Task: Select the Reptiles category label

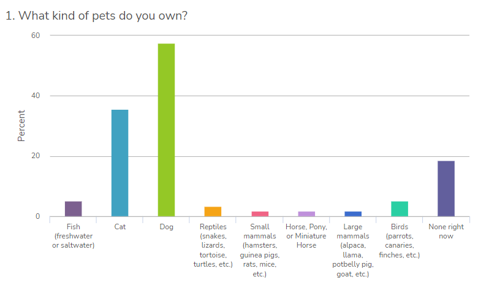Action: 213,245
